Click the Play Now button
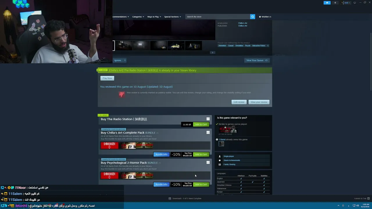372x209 pixels. point(107,78)
